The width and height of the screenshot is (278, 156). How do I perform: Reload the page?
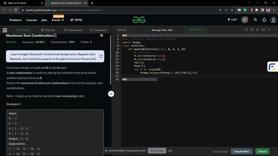tap(16, 10)
